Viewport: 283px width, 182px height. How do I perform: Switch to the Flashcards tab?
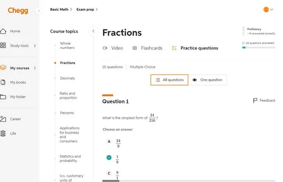[147, 48]
